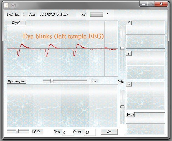Click the Offset input field showing 75
Screen dimensions: 172x141
click(90, 132)
